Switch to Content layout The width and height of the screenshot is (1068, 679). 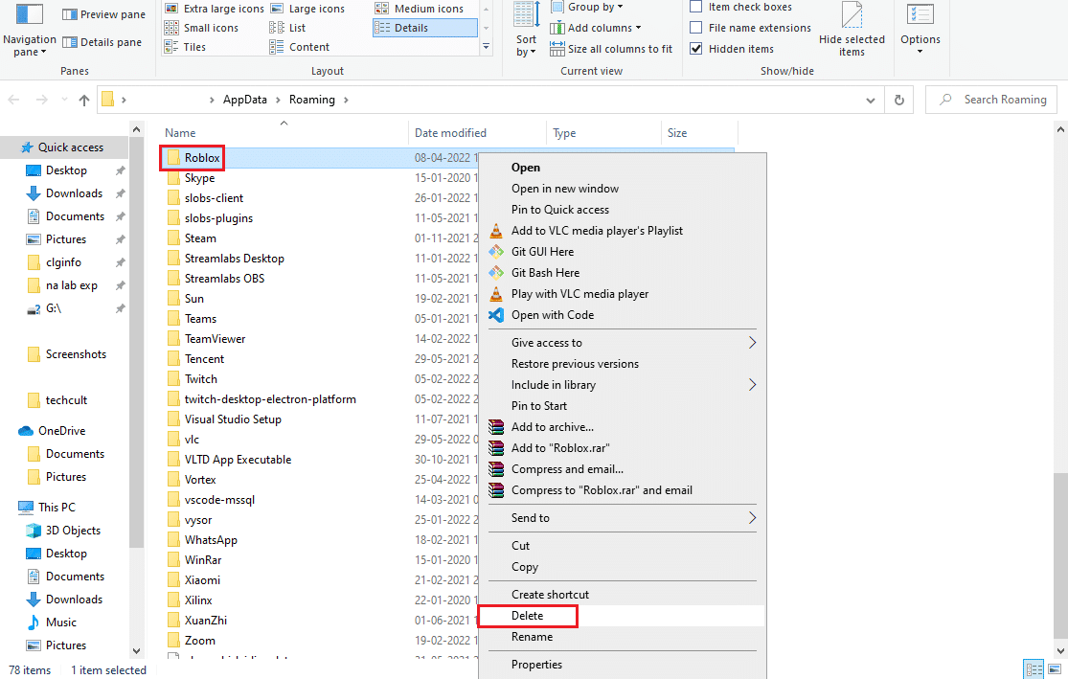click(300, 47)
